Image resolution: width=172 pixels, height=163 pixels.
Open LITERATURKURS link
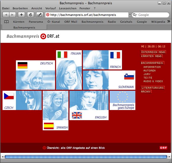click(153, 88)
